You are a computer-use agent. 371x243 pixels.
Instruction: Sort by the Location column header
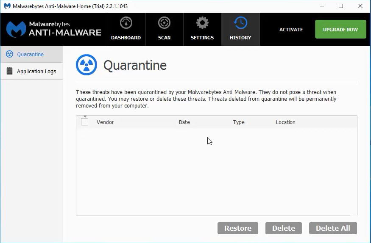click(286, 122)
